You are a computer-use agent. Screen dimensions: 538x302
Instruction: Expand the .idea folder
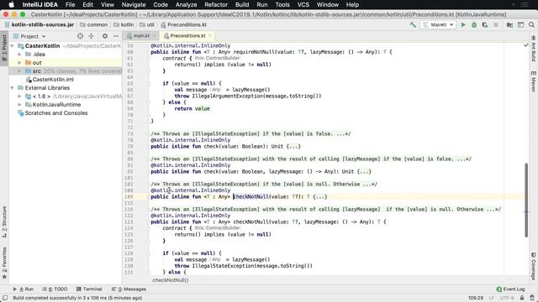(x=19, y=54)
